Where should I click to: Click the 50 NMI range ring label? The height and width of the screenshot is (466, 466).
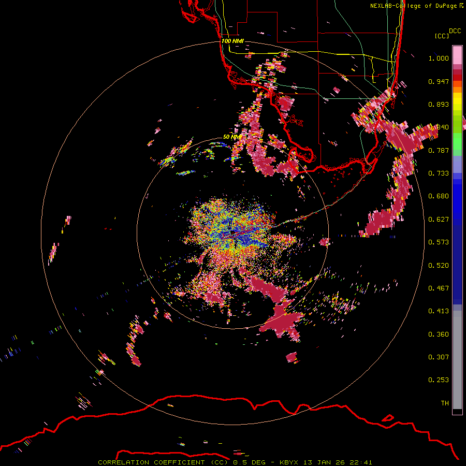232,137
